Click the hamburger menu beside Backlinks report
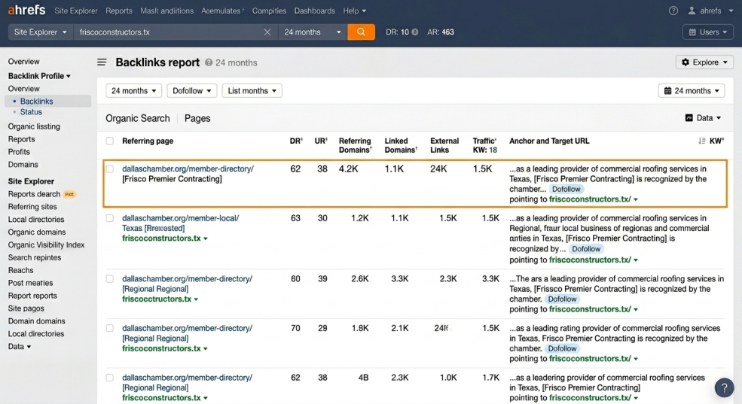Viewport: 742px width, 404px height. click(x=102, y=62)
